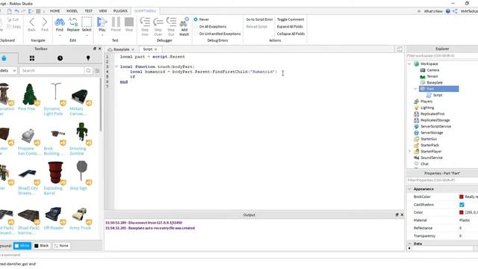478x269 pixels.
Task: Click the Toolbox vertical scrollbar
Action: tap(101, 105)
